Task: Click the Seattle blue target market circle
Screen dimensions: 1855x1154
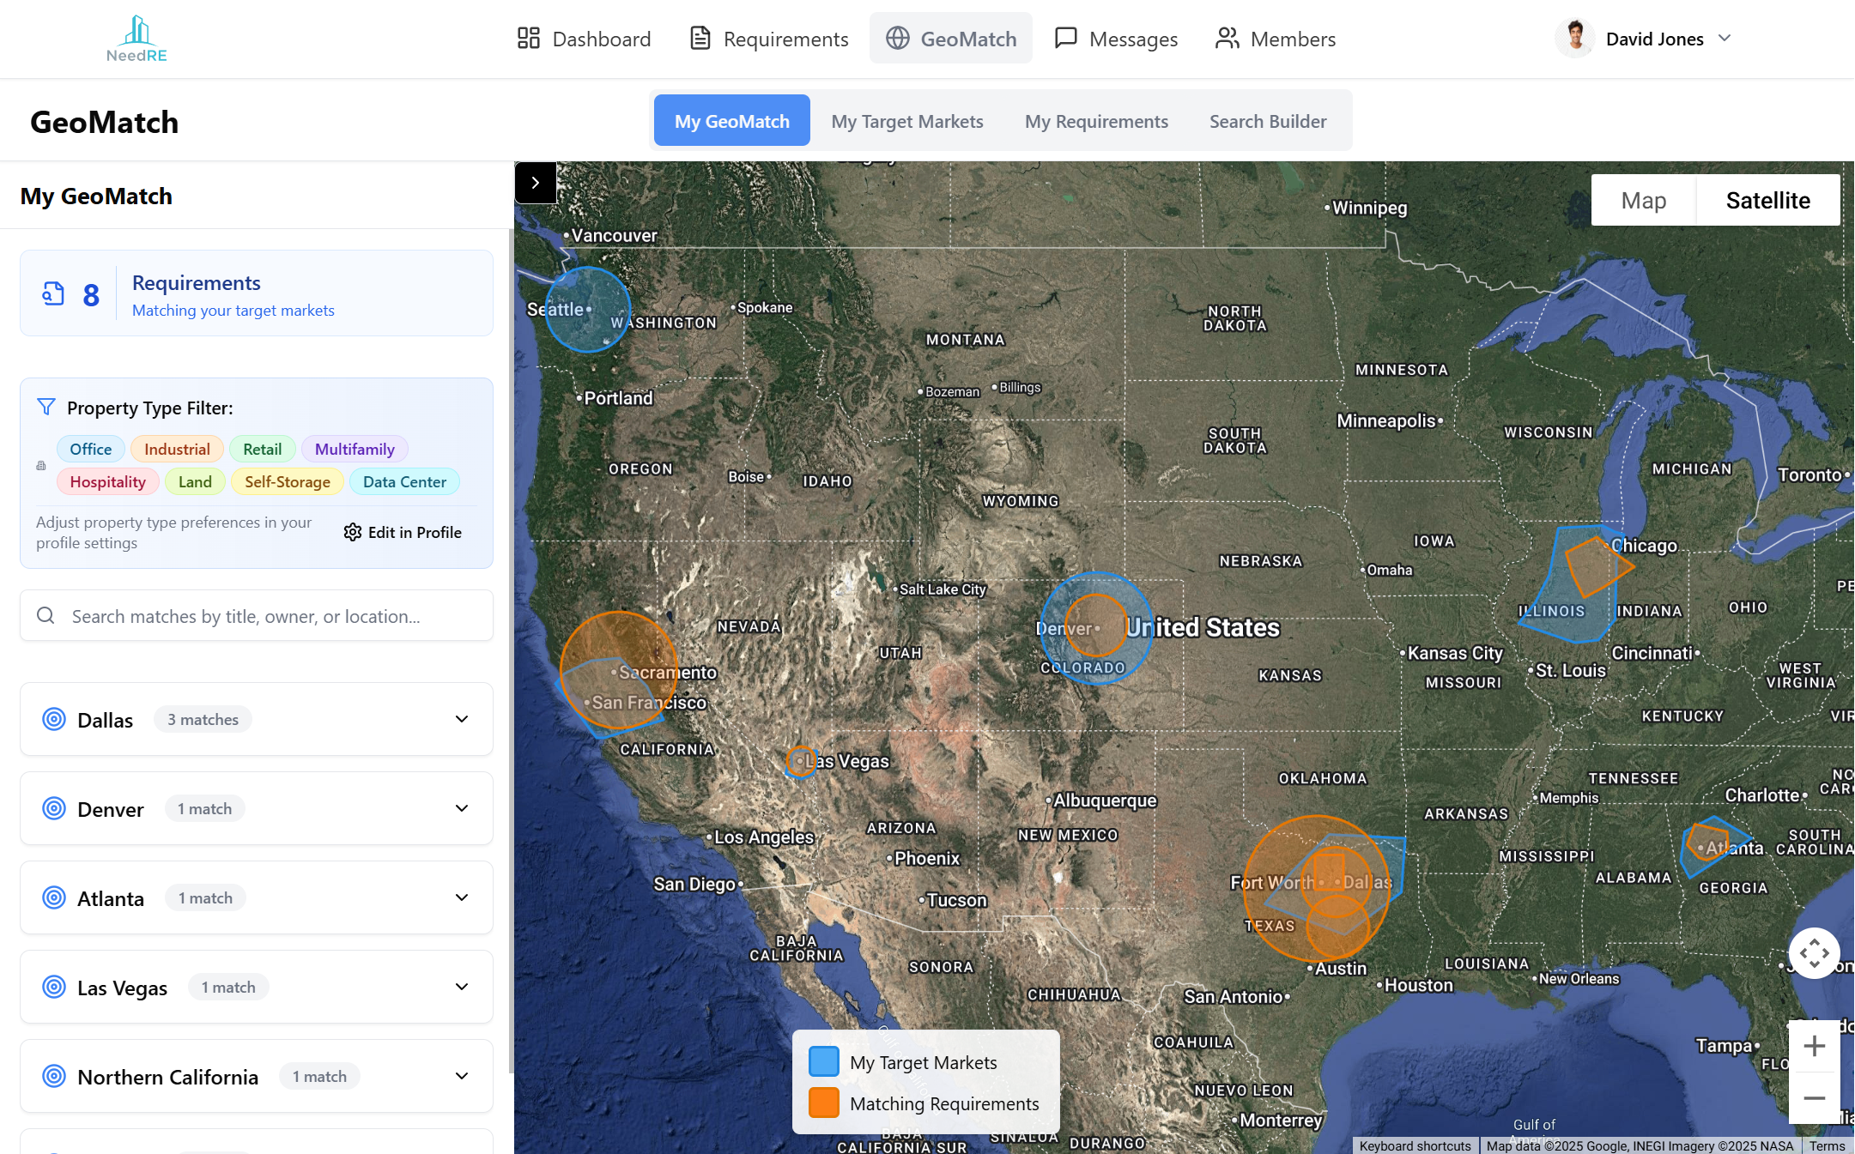Action: pos(588,309)
